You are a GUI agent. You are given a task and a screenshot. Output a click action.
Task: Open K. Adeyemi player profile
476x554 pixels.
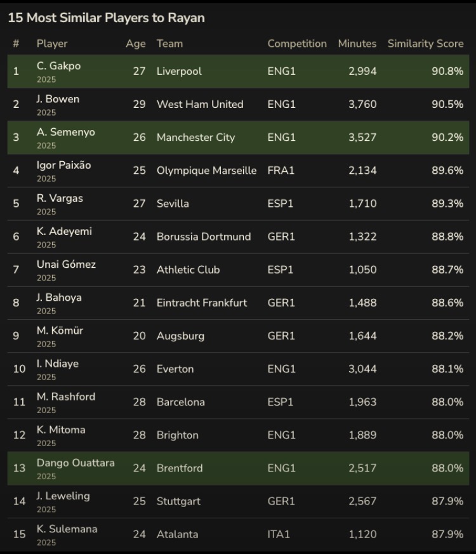[64, 232]
